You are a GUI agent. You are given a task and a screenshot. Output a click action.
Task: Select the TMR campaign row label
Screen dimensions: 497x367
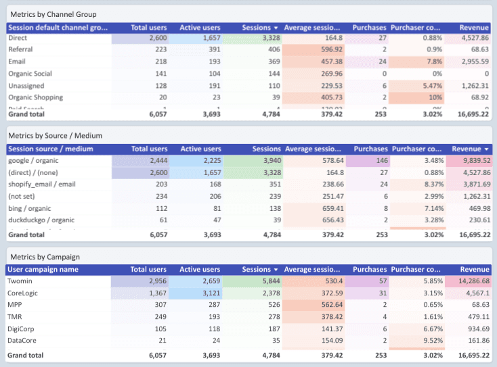(x=15, y=317)
